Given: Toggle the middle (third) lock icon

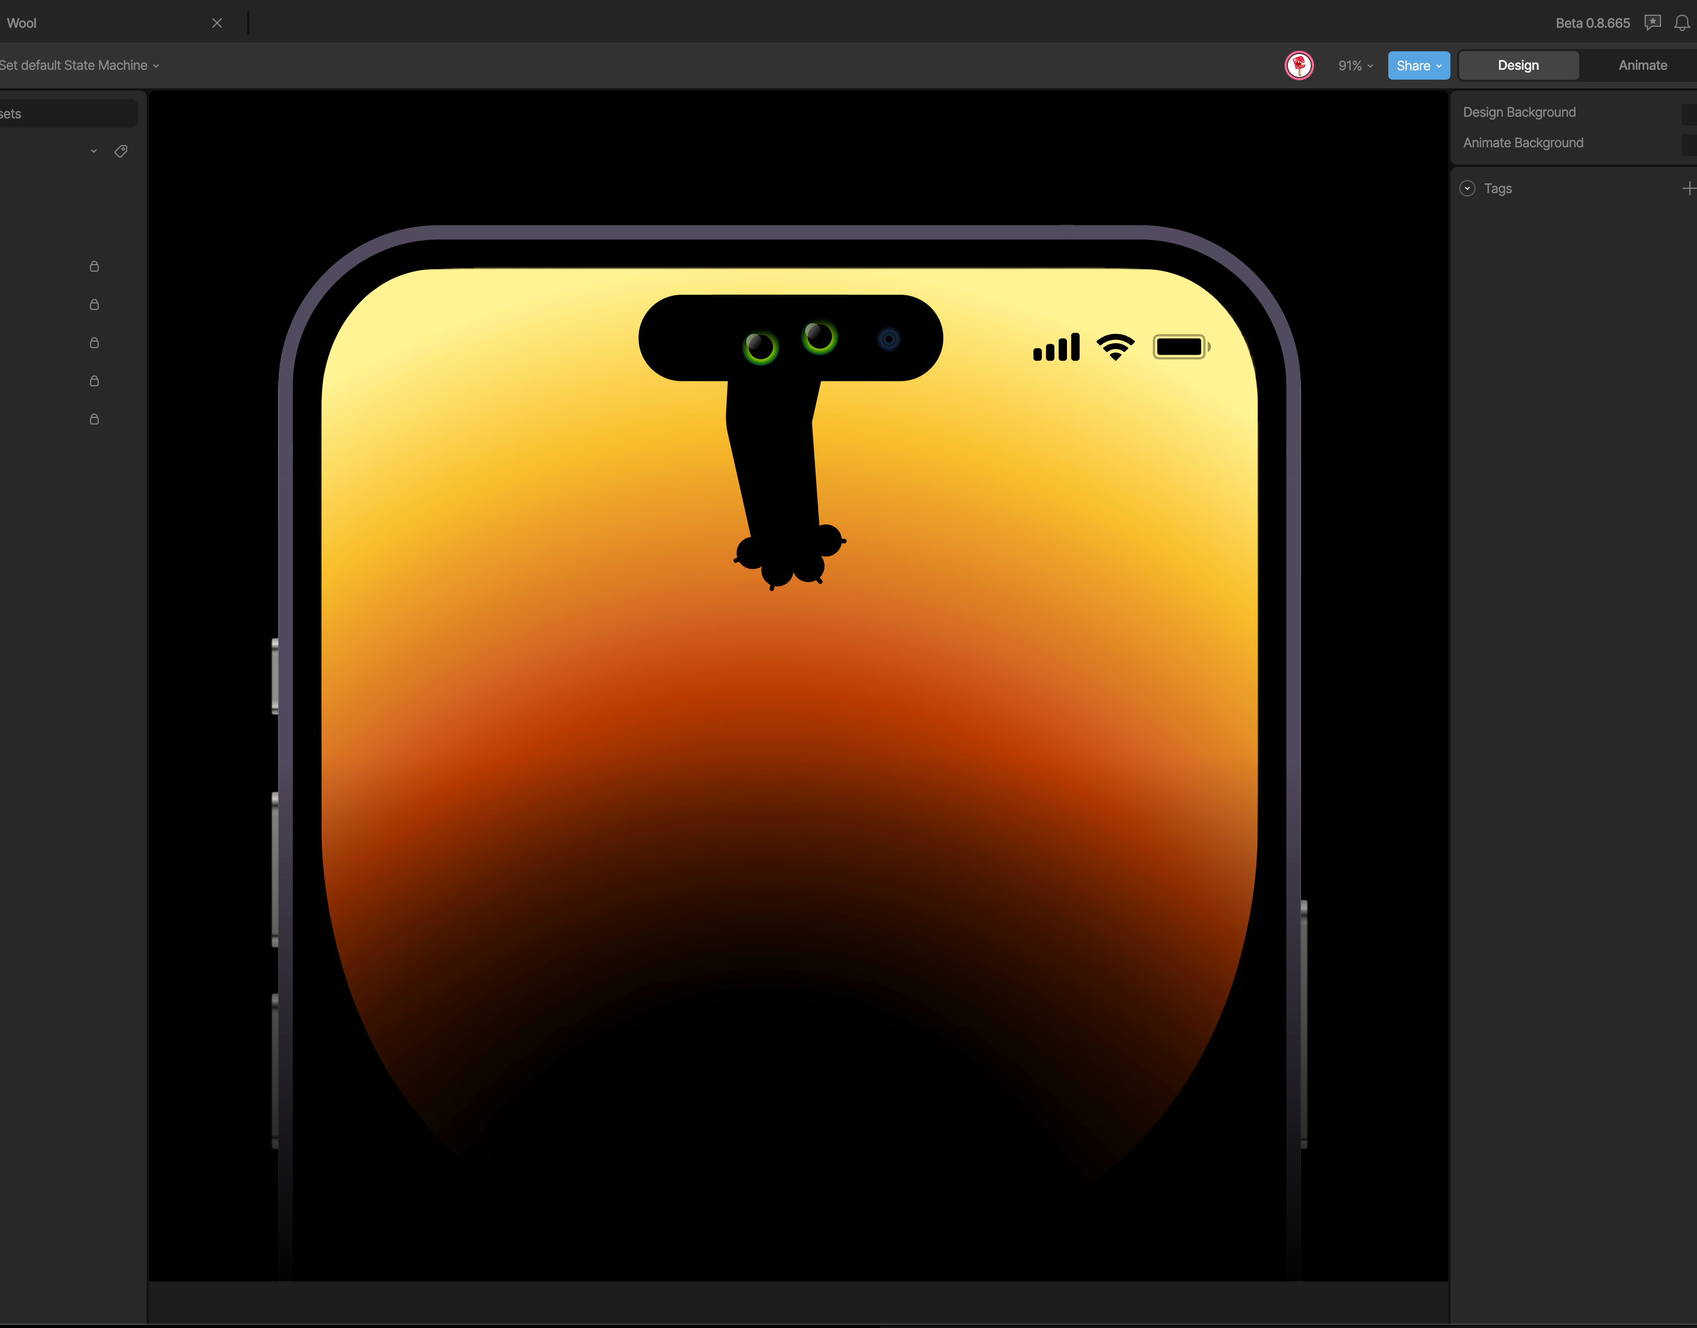Looking at the screenshot, I should (94, 343).
